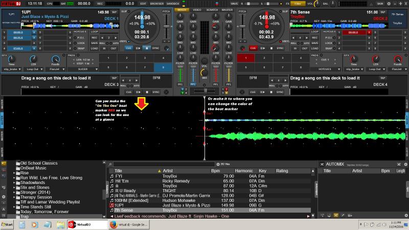409x230 pixels.
Task: Open FlanJet effect dropdown on Deck 2
Action: [398, 69]
